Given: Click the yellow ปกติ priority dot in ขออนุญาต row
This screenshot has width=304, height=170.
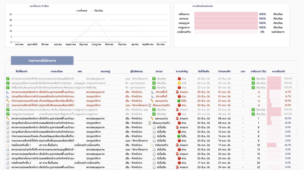Looking at the screenshot, I should (179, 83).
